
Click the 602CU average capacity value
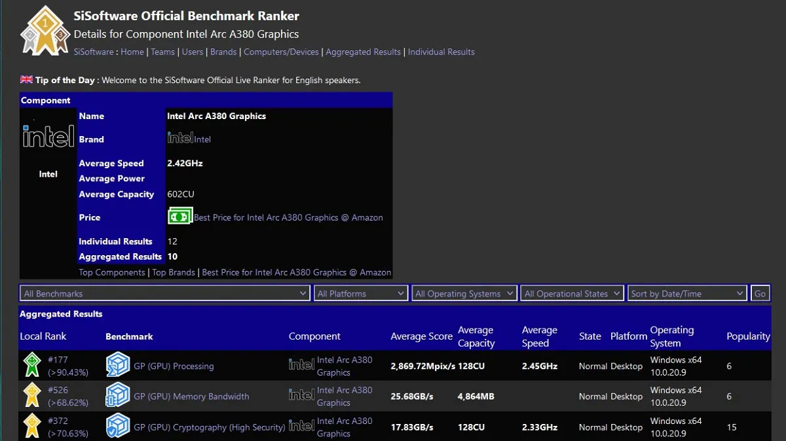pos(181,194)
